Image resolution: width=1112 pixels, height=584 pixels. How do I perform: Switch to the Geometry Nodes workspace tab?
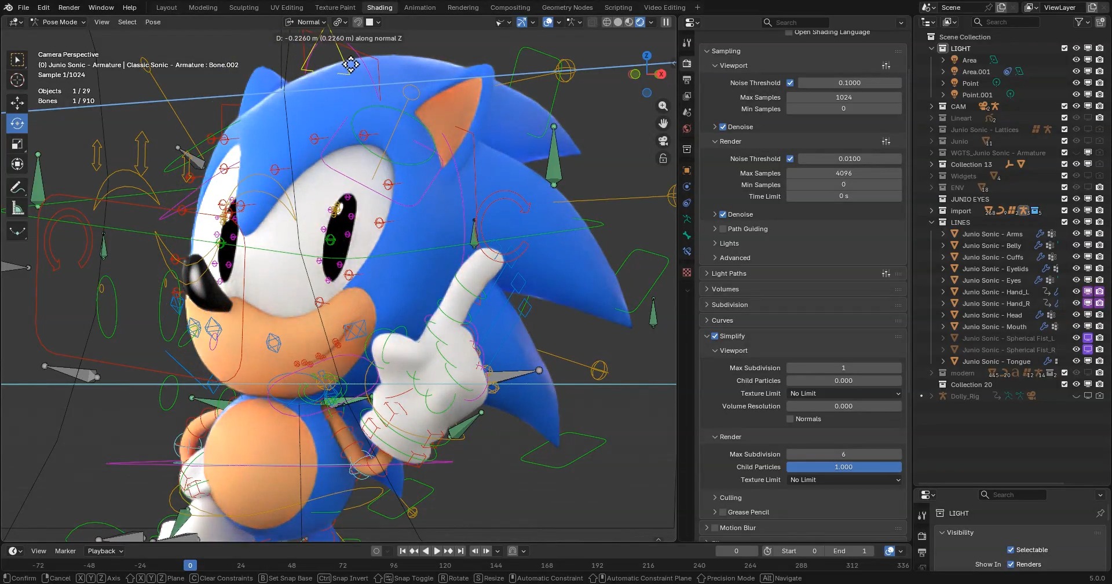pyautogui.click(x=567, y=8)
